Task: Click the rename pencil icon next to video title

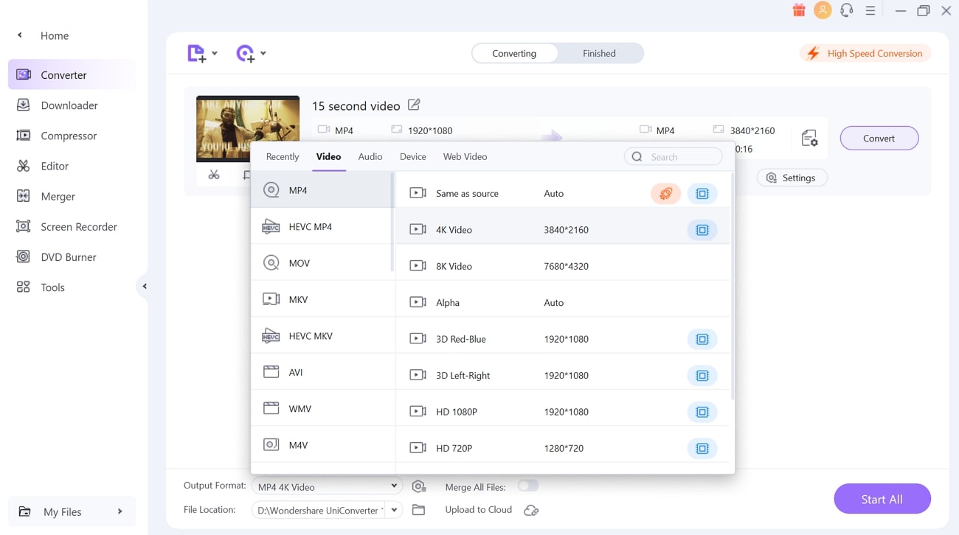Action: click(413, 105)
